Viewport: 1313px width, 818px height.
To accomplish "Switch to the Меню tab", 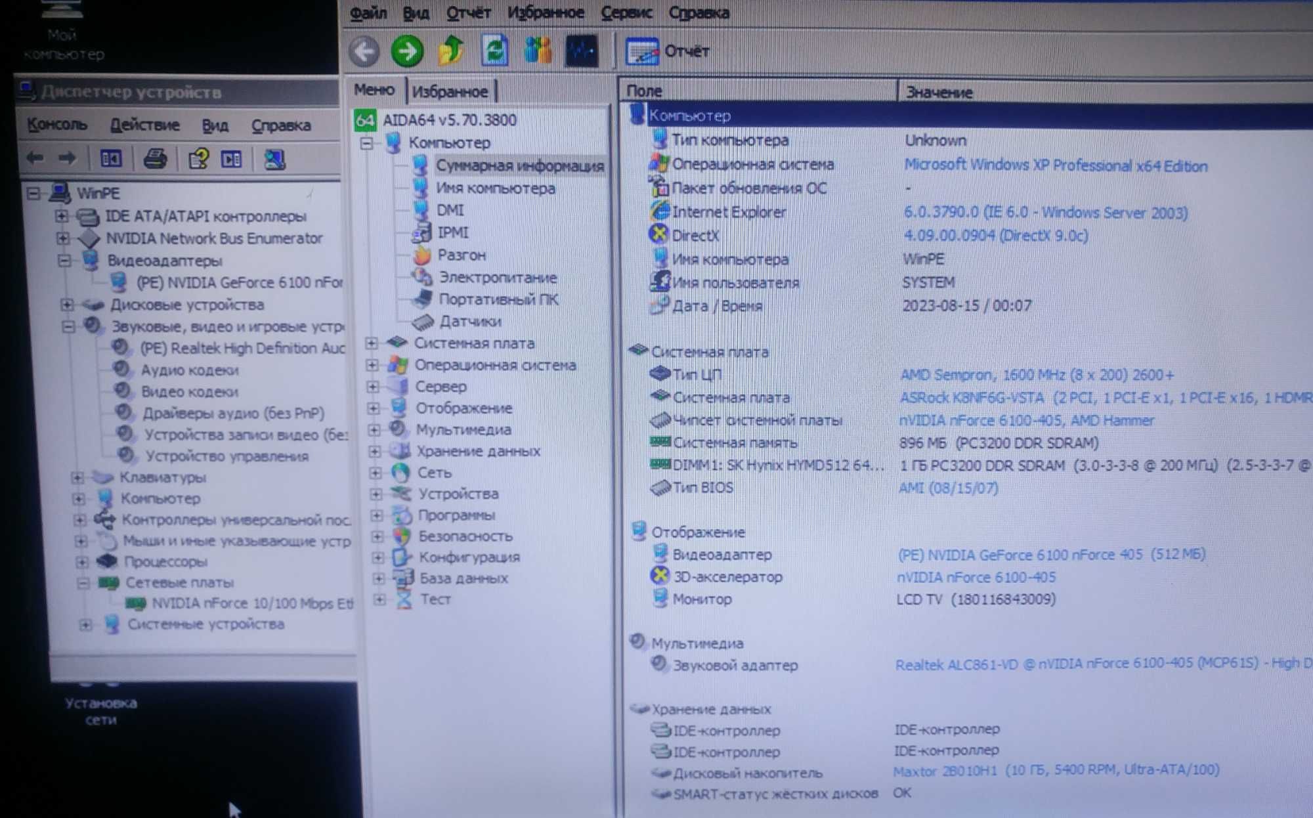I will click(x=374, y=90).
